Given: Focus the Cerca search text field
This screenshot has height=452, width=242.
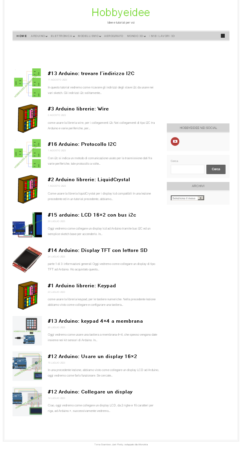Looking at the screenshot, I should (188, 169).
